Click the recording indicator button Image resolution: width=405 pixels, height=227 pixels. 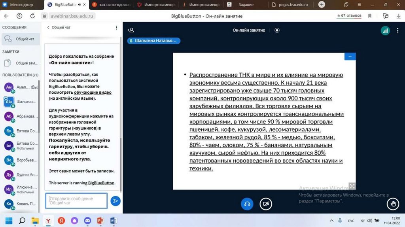click(x=277, y=30)
